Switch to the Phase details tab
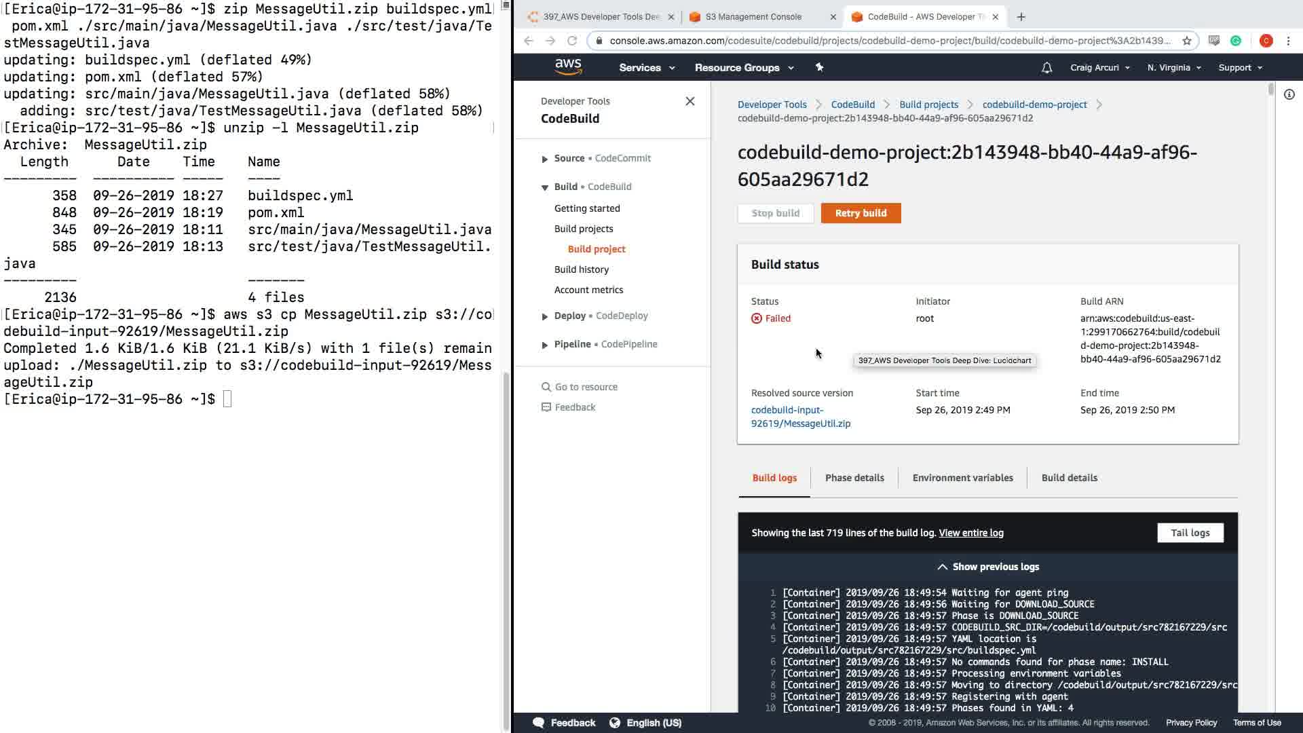This screenshot has height=733, width=1303. pos(854,478)
